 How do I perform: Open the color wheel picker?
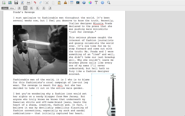(x=90, y=3)
